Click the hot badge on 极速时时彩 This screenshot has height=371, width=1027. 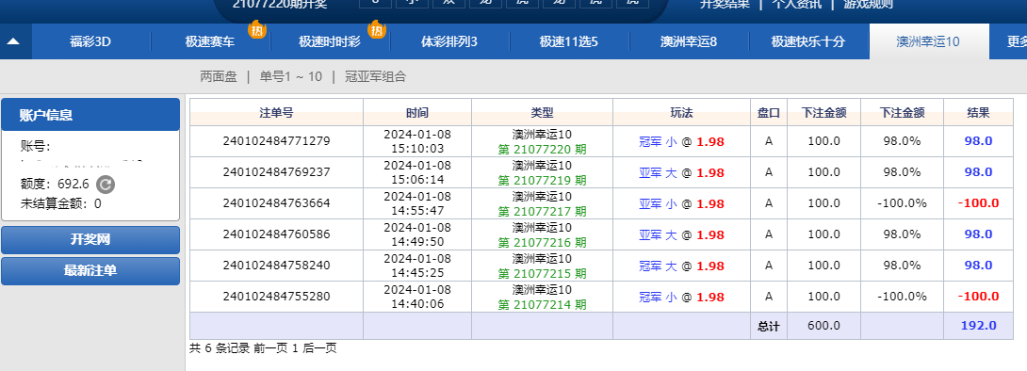point(377,29)
